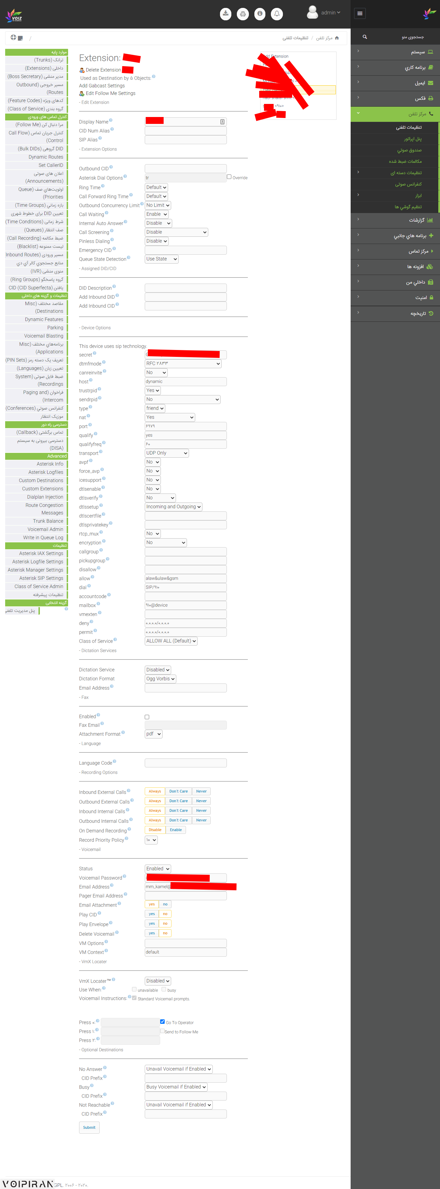Open the Class of Service ALLOW ALL dropdown
The image size is (440, 1189).
(x=171, y=641)
